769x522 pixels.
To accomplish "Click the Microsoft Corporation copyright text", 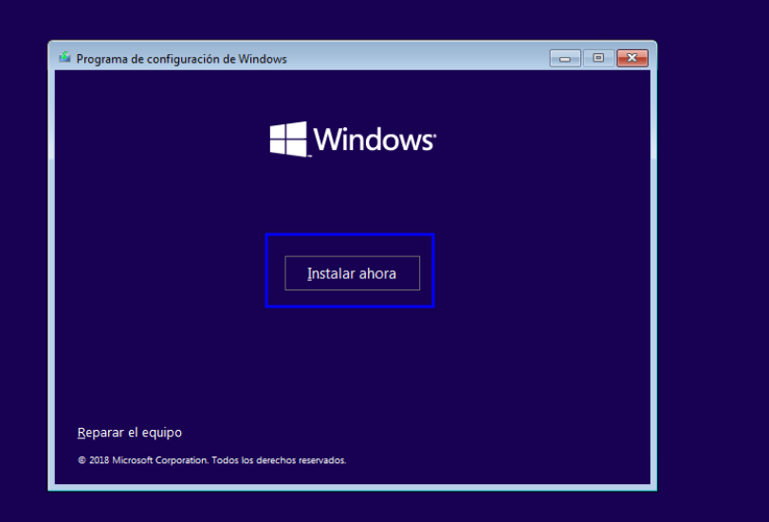I will [x=211, y=460].
